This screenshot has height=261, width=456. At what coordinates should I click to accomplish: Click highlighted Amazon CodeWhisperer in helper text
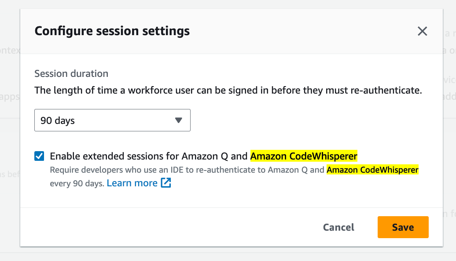click(372, 170)
